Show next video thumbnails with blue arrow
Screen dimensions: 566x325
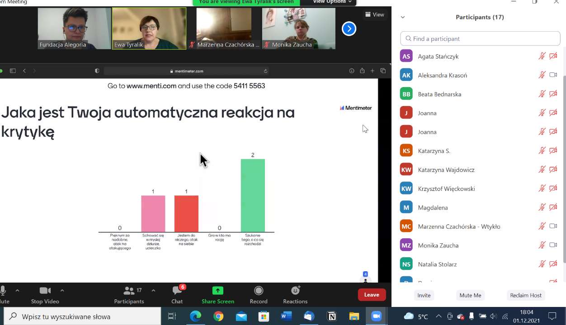pyautogui.click(x=349, y=29)
